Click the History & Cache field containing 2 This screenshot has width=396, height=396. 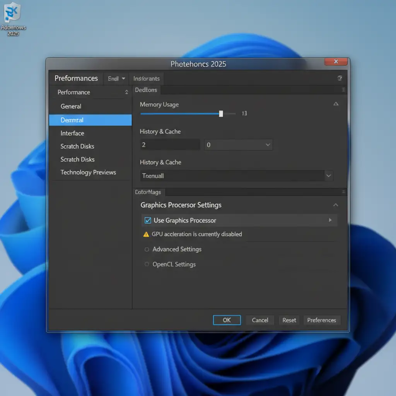pyautogui.click(x=169, y=145)
